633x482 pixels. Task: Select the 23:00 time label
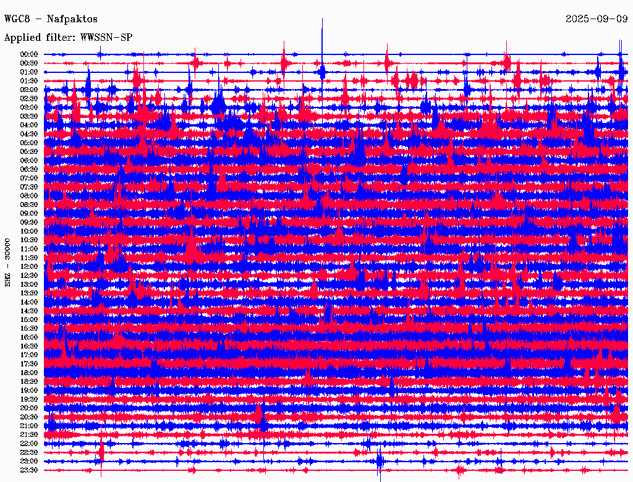(x=29, y=462)
